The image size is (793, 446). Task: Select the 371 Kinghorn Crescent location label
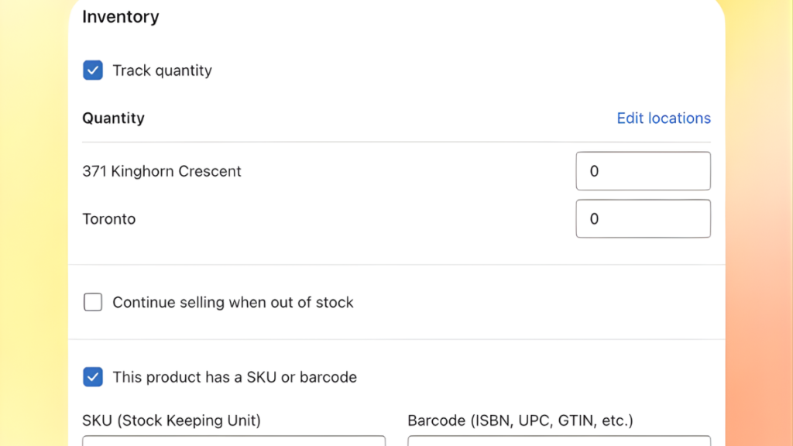coord(161,170)
